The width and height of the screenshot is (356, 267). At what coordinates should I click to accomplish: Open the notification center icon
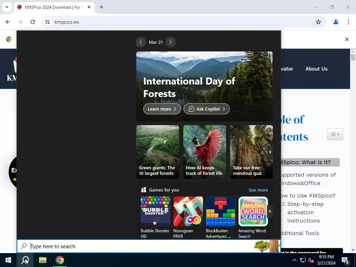tap(345, 260)
